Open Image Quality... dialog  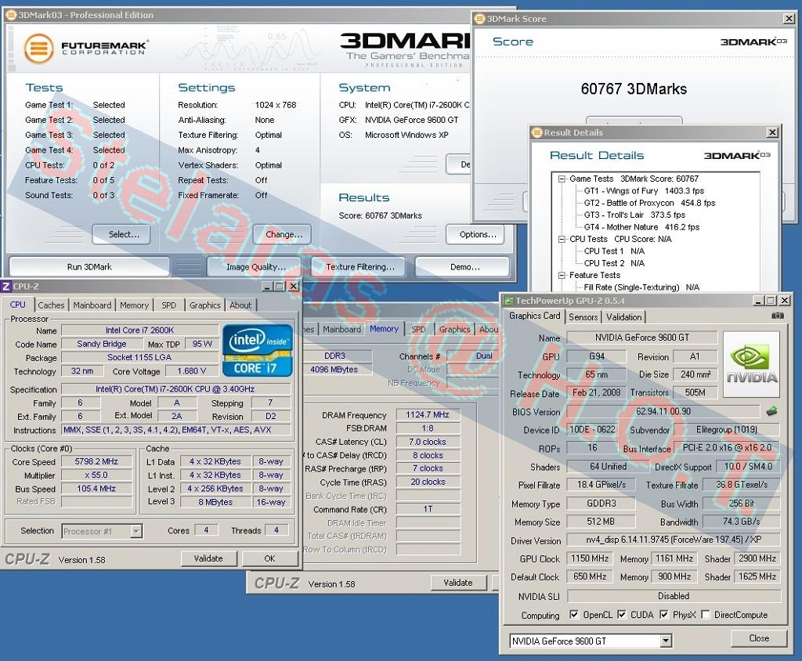pyautogui.click(x=256, y=266)
